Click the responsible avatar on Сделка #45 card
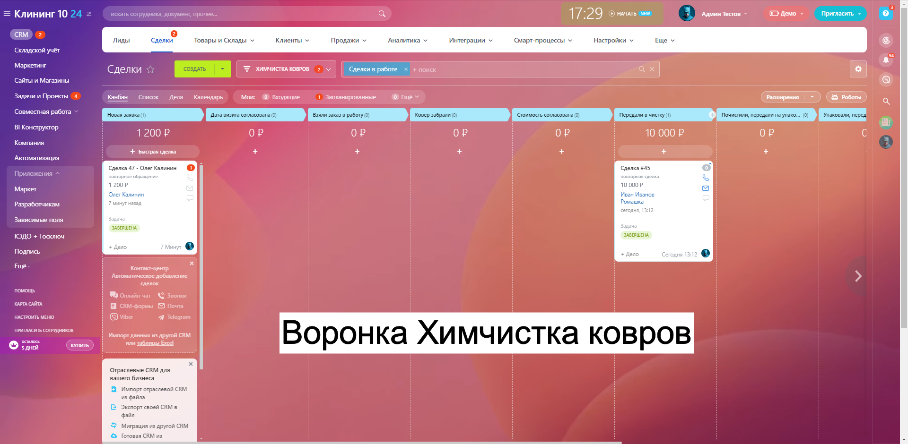This screenshot has height=444, width=908. pyautogui.click(x=706, y=253)
